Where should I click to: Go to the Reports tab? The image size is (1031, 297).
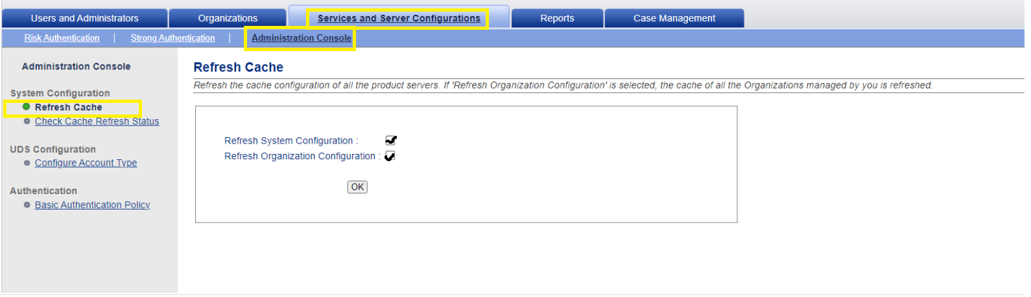point(557,18)
